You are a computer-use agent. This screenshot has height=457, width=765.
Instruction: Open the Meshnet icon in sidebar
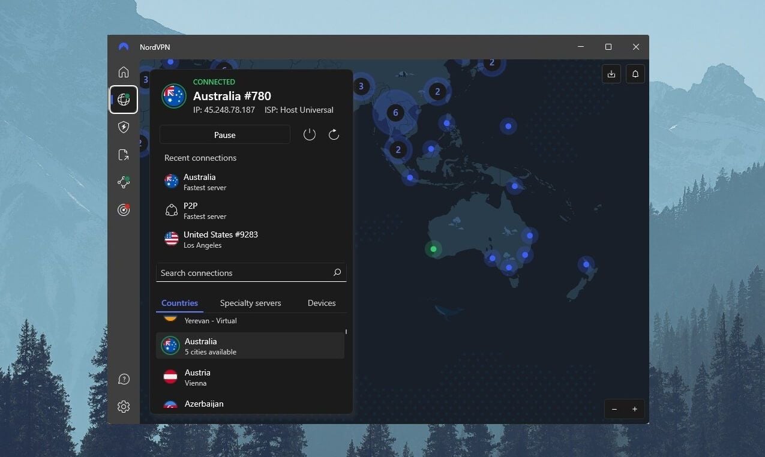tap(124, 182)
